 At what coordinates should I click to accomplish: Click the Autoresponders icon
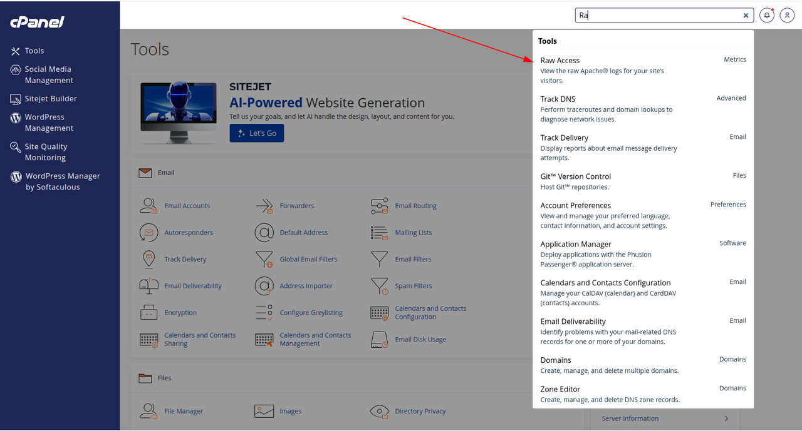(148, 233)
